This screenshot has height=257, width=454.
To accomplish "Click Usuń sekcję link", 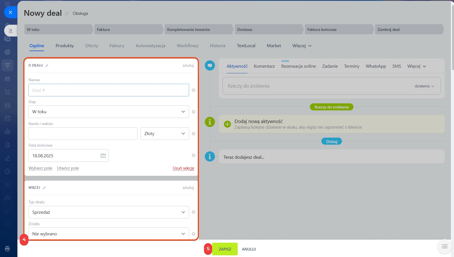I will (x=183, y=168).
